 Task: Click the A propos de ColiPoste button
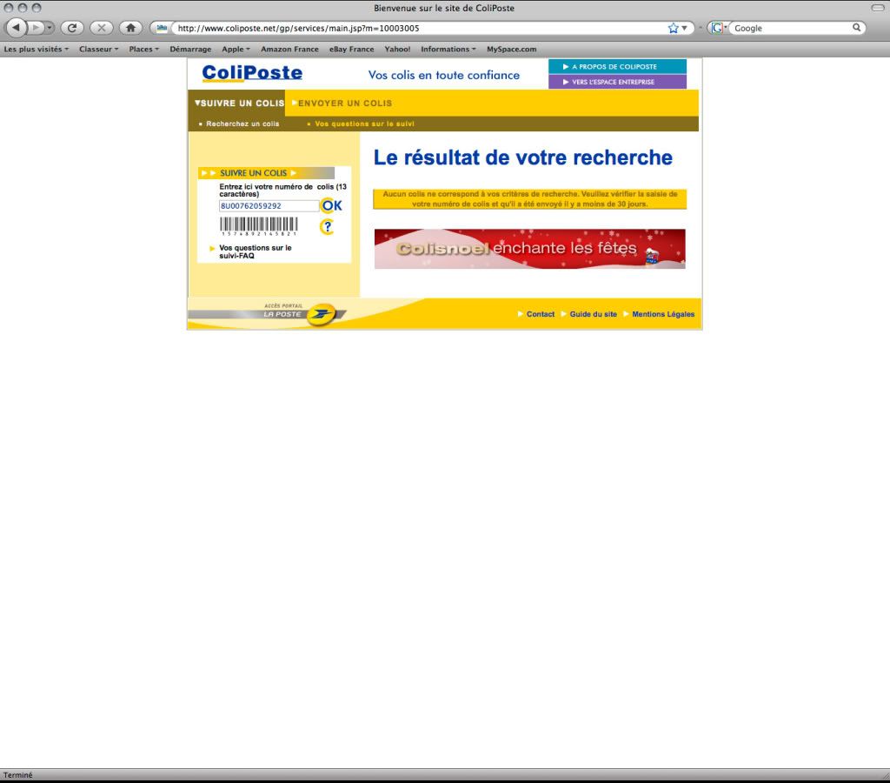(x=617, y=66)
